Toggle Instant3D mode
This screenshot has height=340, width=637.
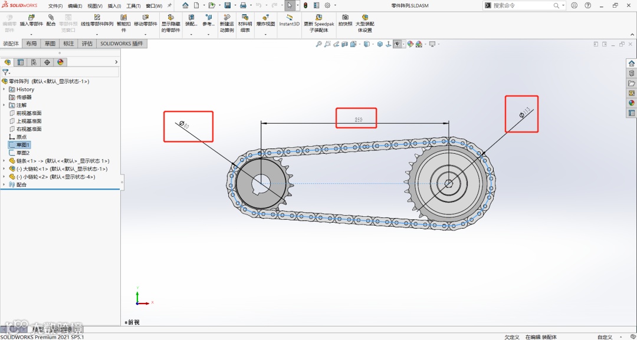click(289, 21)
